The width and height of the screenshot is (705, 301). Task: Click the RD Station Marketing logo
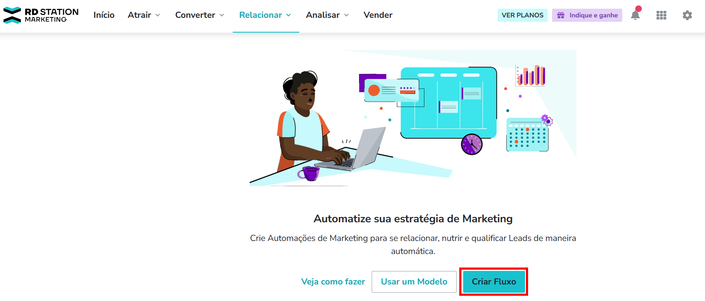pos(41,15)
